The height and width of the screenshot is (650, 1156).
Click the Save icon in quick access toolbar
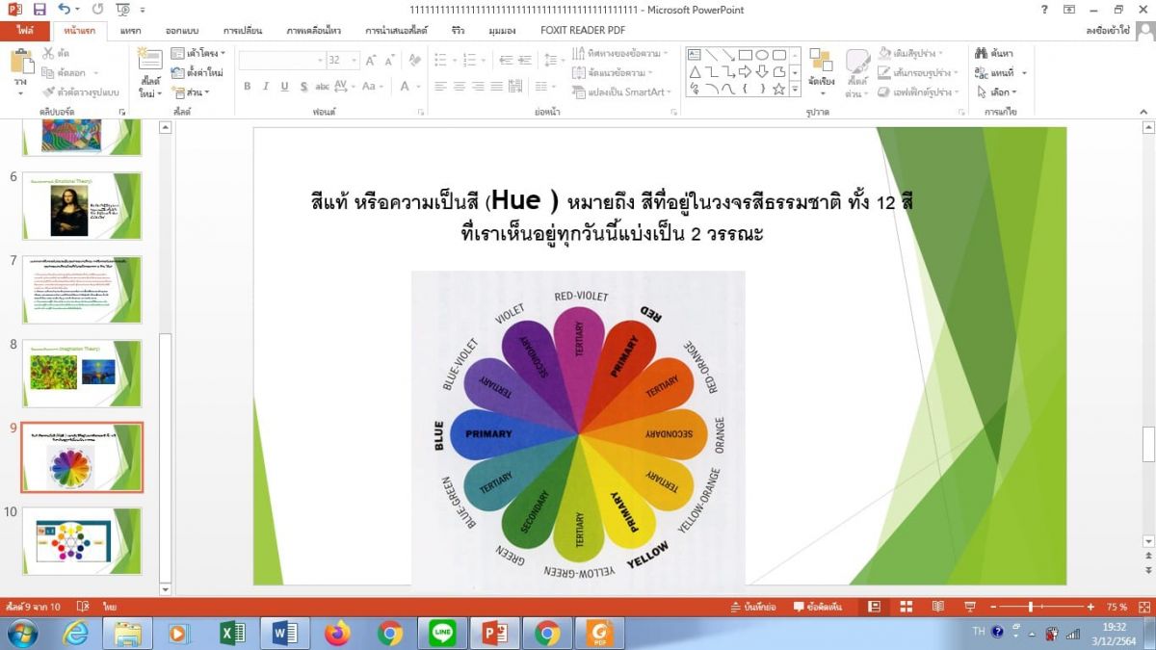pos(40,10)
